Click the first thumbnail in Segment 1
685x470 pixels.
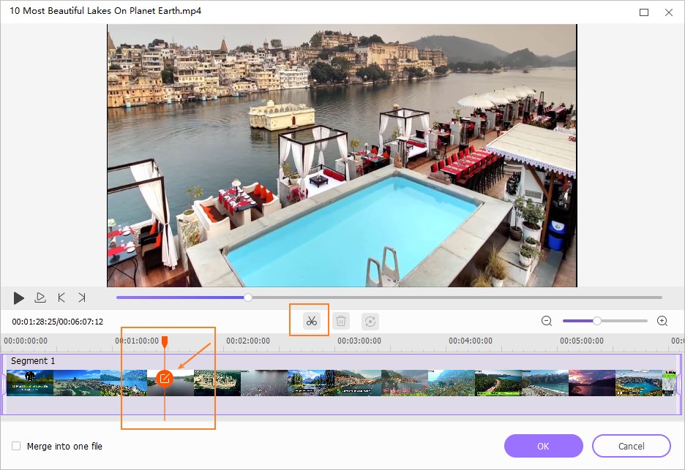pyautogui.click(x=30, y=382)
